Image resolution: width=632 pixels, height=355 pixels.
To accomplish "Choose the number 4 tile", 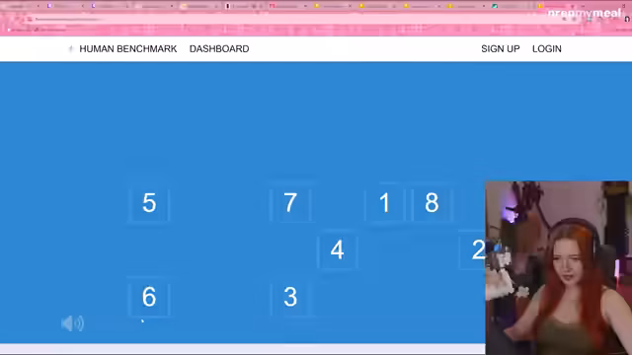I will (x=338, y=249).
